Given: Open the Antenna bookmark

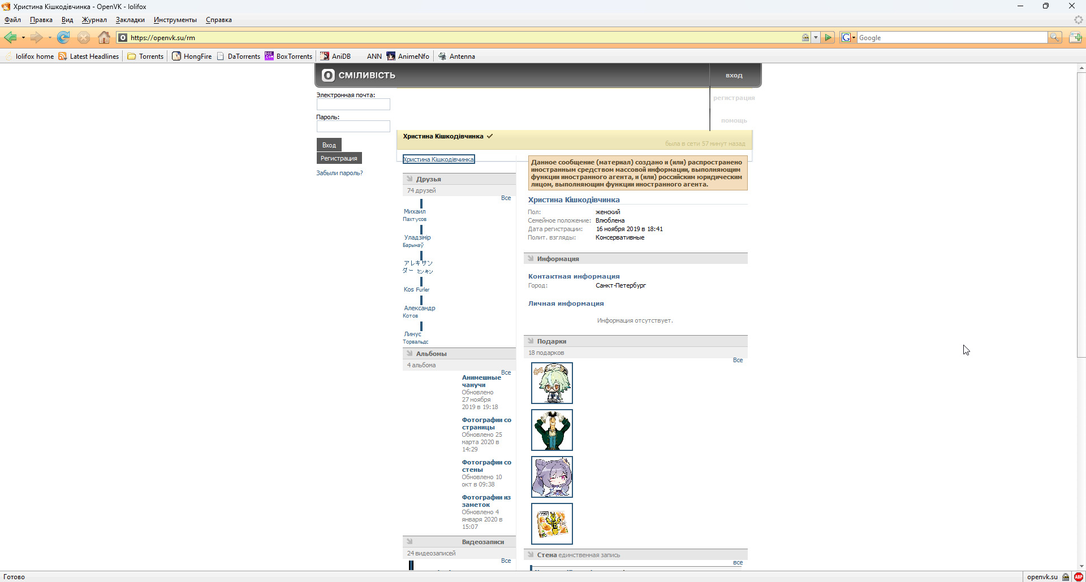Looking at the screenshot, I should click(456, 57).
